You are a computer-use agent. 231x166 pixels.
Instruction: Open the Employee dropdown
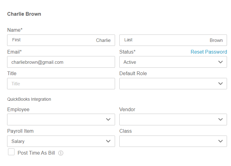[61, 119]
